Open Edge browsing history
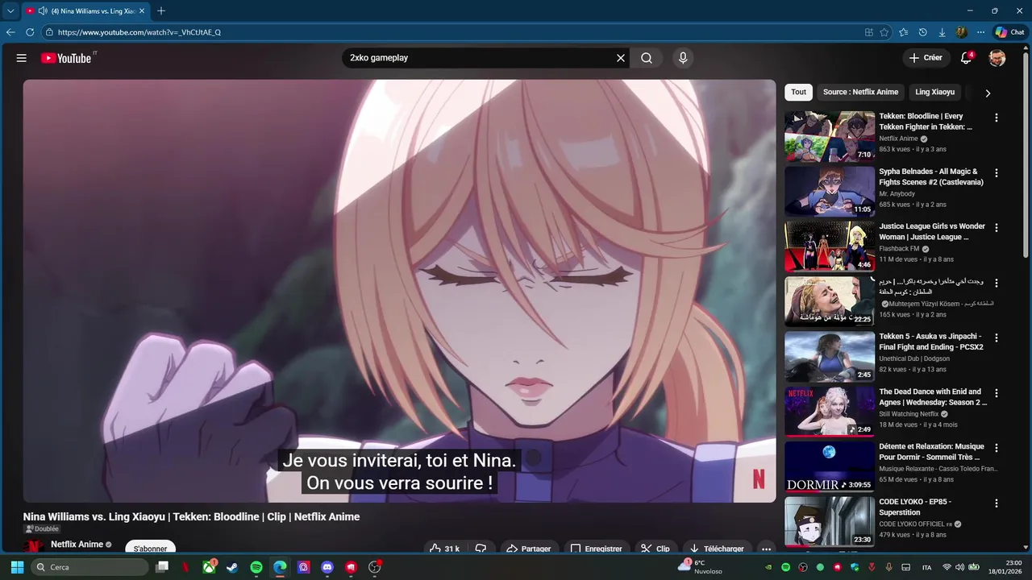Viewport: 1032px width, 580px height. (x=923, y=32)
